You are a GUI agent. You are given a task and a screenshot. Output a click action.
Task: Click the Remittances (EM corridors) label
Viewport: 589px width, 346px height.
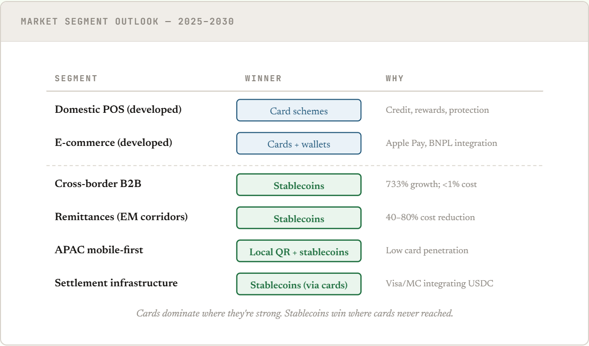[121, 217]
